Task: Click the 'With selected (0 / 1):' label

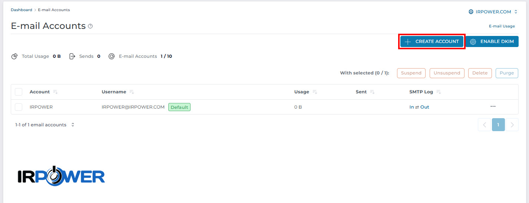Action: pyautogui.click(x=365, y=73)
